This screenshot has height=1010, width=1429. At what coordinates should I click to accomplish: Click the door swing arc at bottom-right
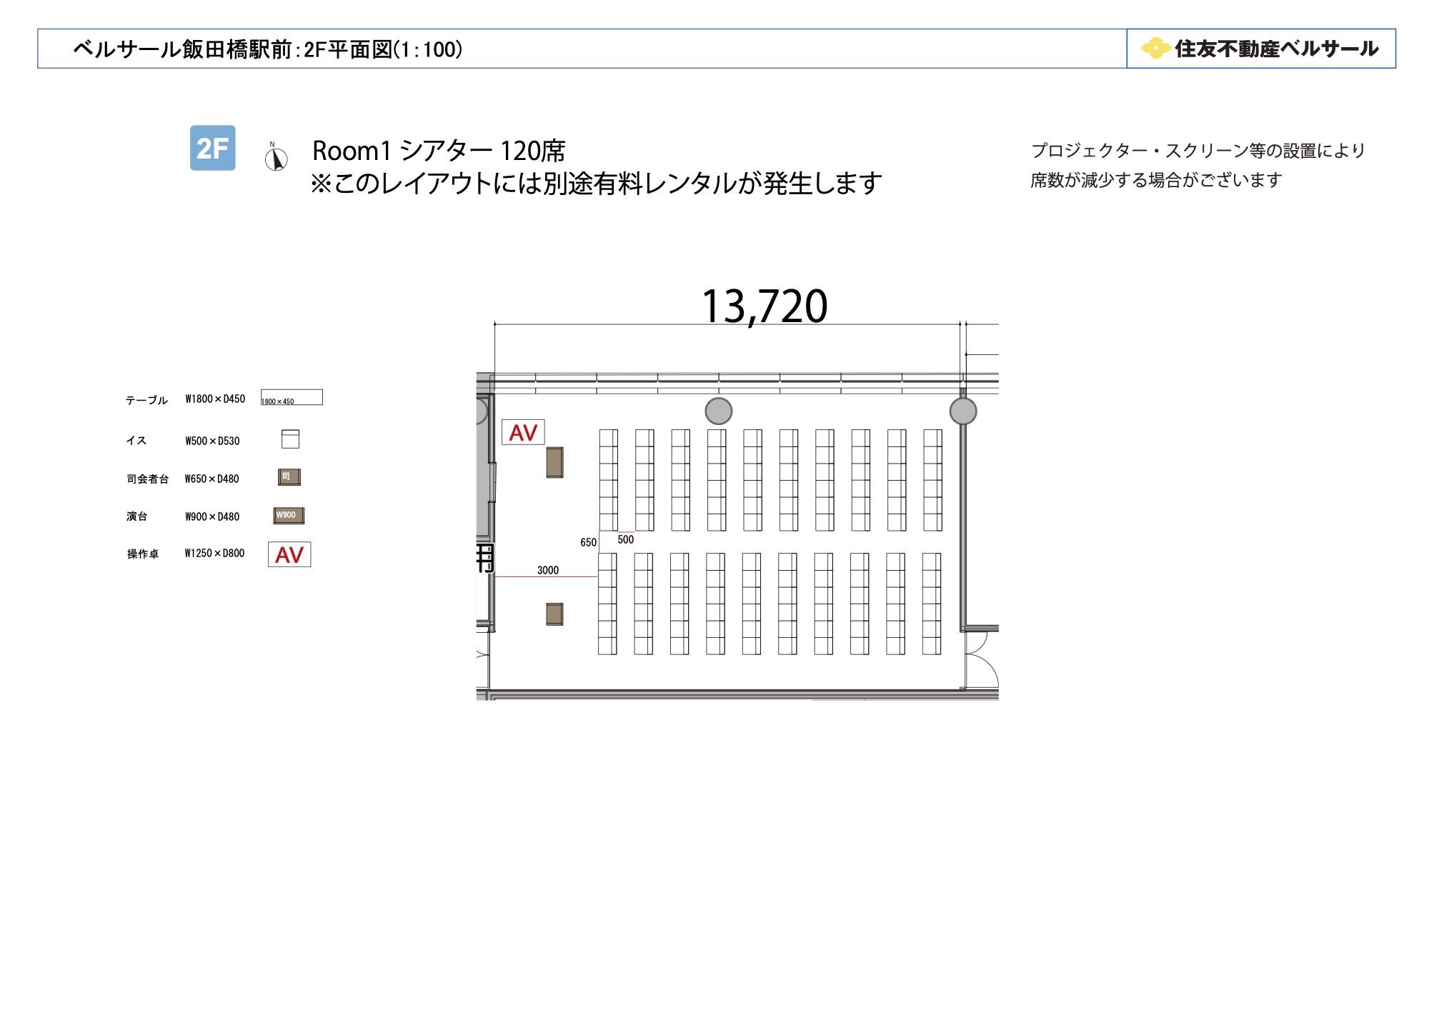(982, 661)
